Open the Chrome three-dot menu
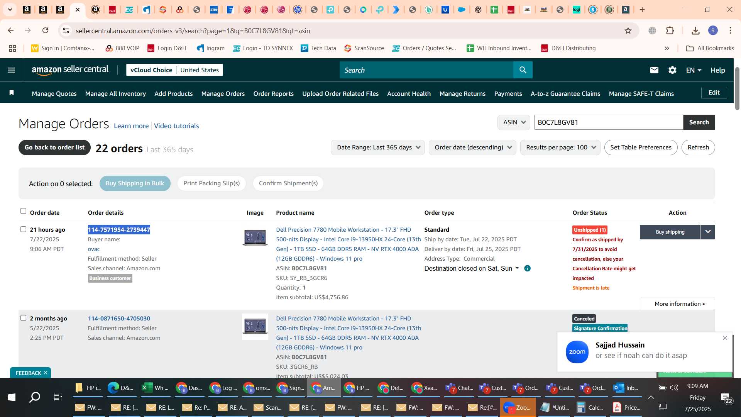 click(730, 31)
